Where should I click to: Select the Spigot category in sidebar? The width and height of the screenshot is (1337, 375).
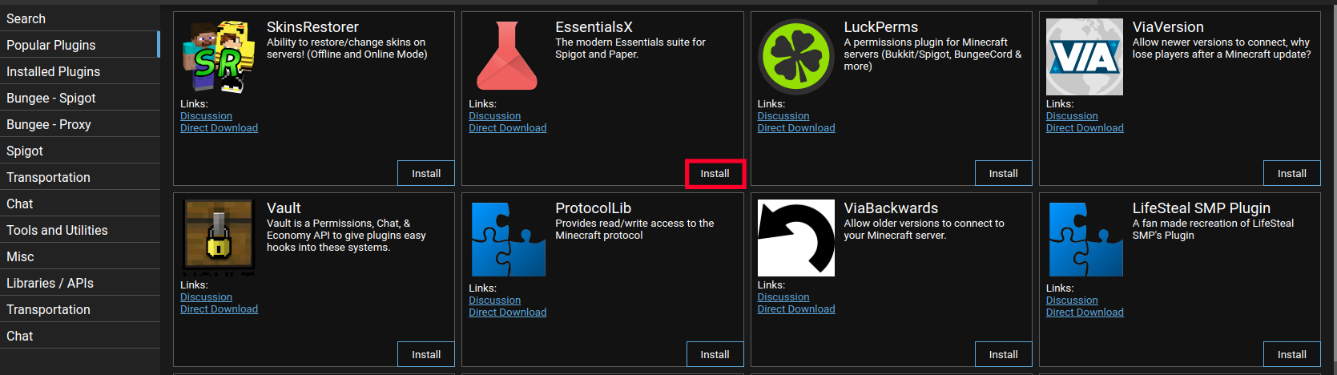click(x=80, y=151)
